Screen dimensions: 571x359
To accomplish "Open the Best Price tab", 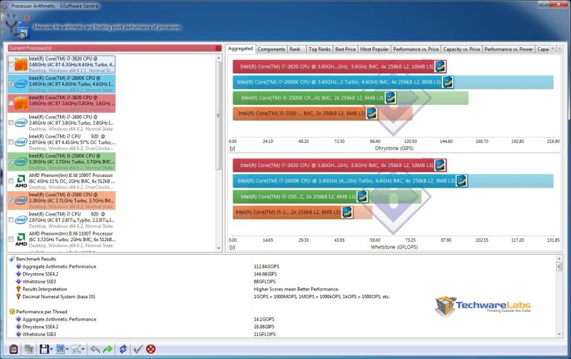I will pos(345,49).
